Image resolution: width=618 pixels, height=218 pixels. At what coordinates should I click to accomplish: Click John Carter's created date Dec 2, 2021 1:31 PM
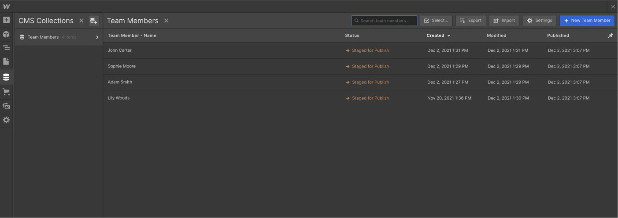(x=448, y=50)
